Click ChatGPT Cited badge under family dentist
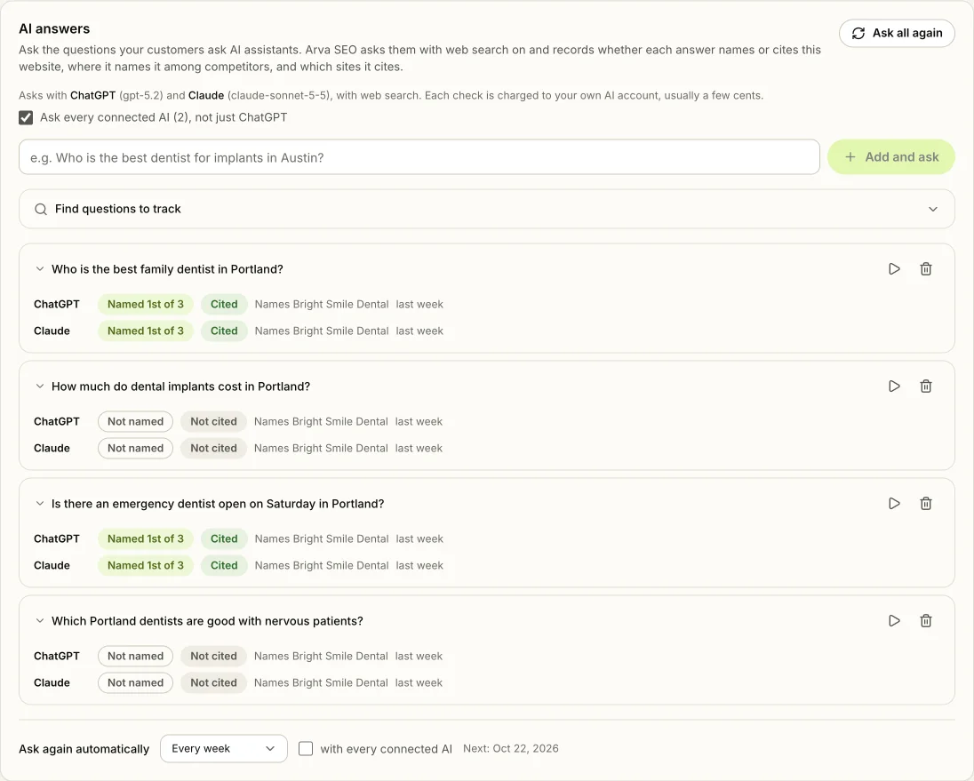Screen dimensions: 974x781 pyautogui.click(x=224, y=304)
